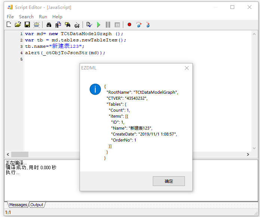Viewport: 260px width, 217px height.
Task: Click line number 5 in gutter
Action: (21, 59)
